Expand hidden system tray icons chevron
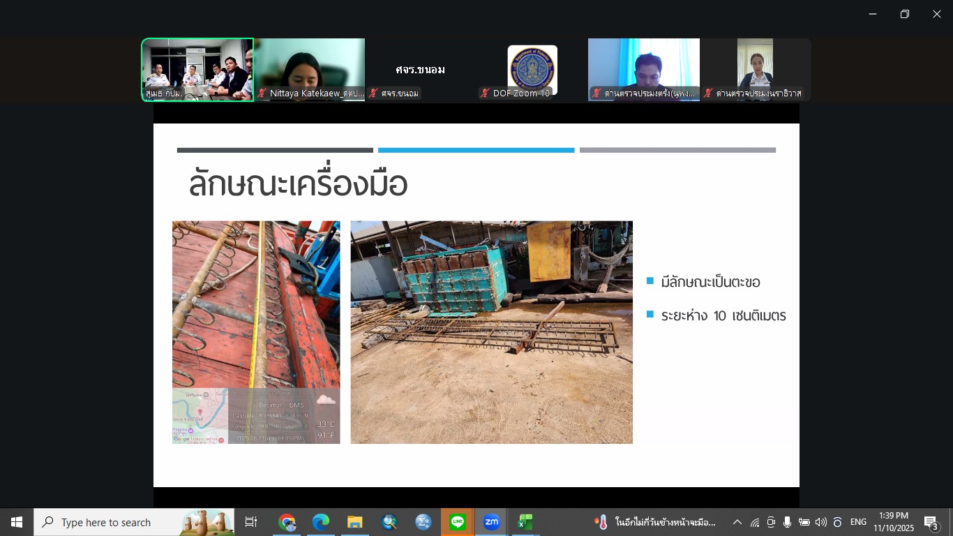This screenshot has height=536, width=953. [737, 522]
